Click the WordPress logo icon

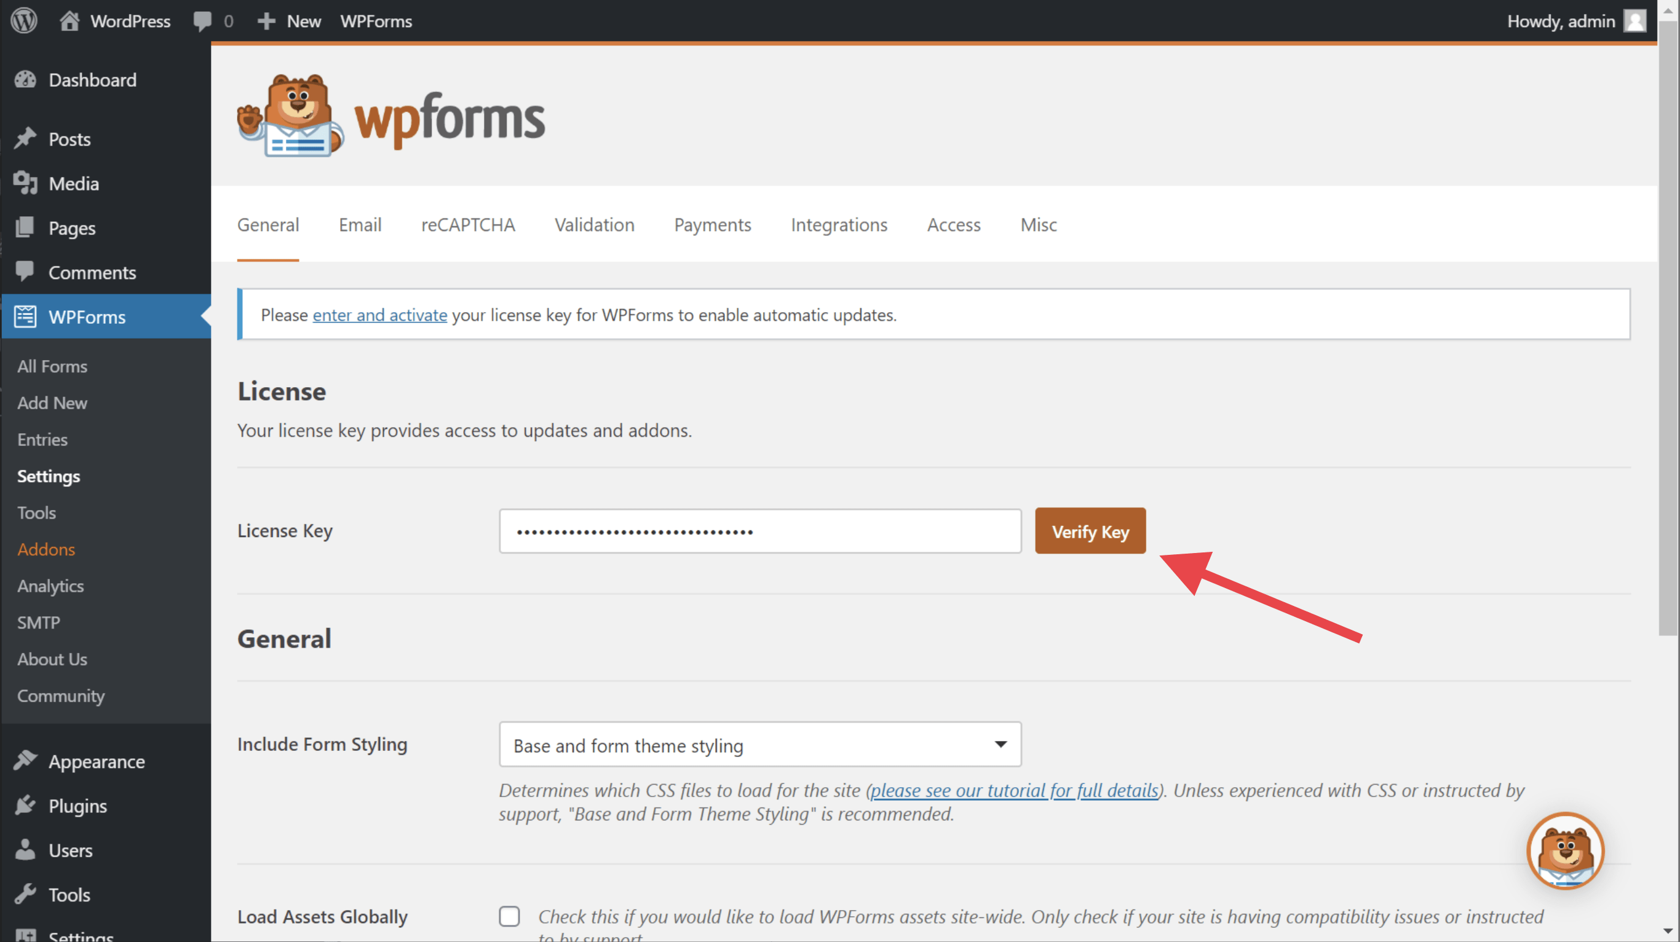(x=23, y=21)
